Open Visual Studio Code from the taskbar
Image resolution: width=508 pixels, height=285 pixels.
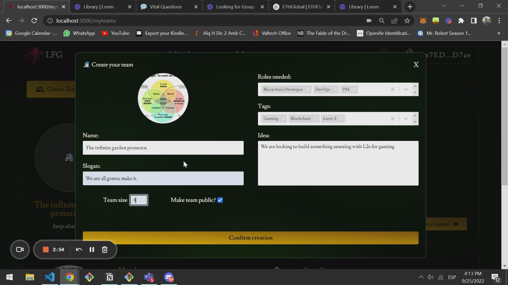pos(50,277)
